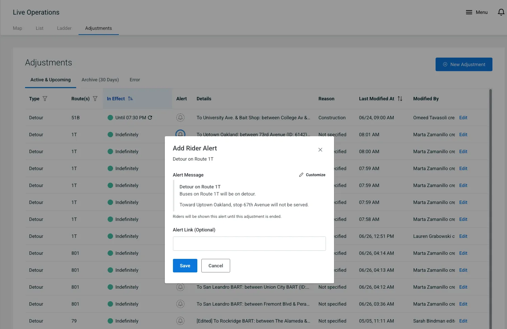
Task: Sort by Last Modified At arrows
Action: point(400,99)
